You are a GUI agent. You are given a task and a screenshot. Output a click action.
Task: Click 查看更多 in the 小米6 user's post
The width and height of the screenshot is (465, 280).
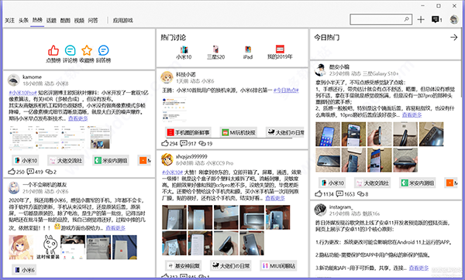click(115, 228)
